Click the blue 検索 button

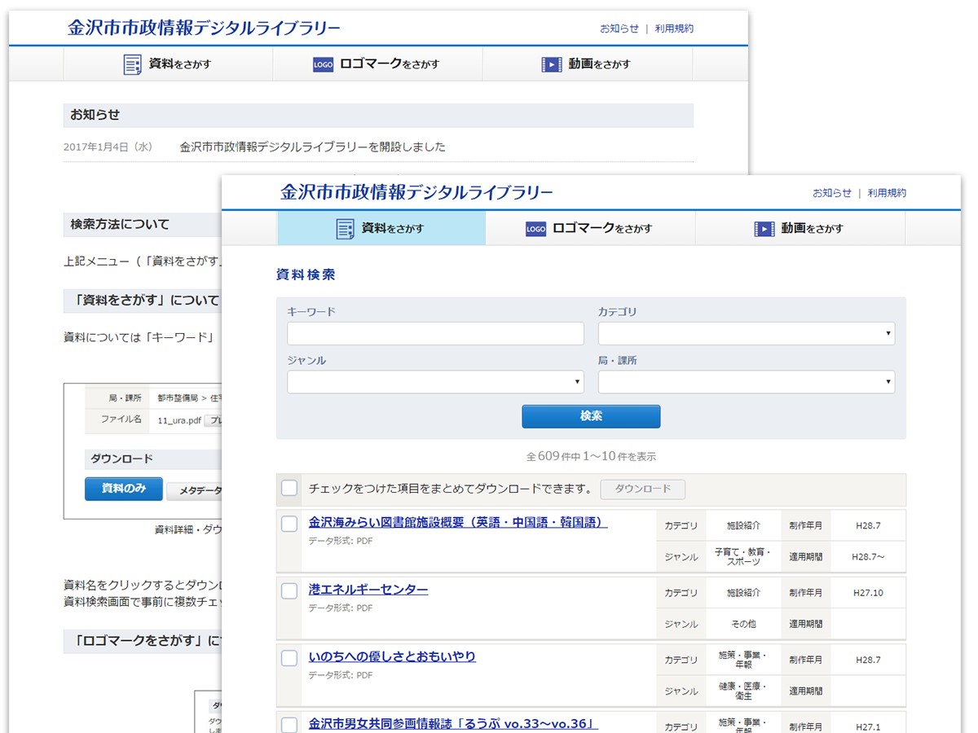tap(591, 416)
